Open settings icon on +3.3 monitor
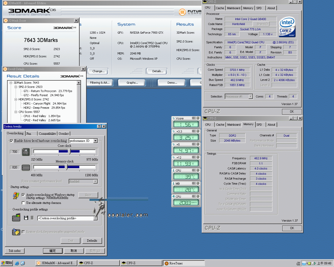 [194, 131]
